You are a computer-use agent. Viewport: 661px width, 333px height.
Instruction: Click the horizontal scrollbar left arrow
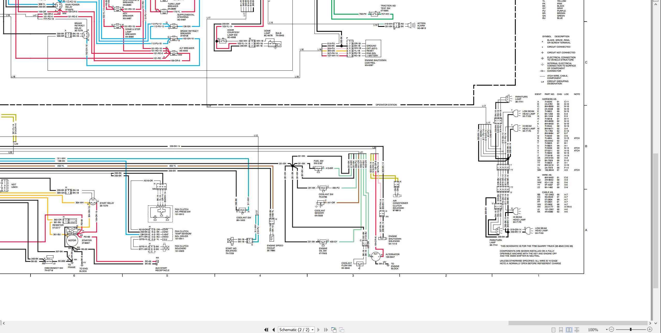[x=4, y=323]
